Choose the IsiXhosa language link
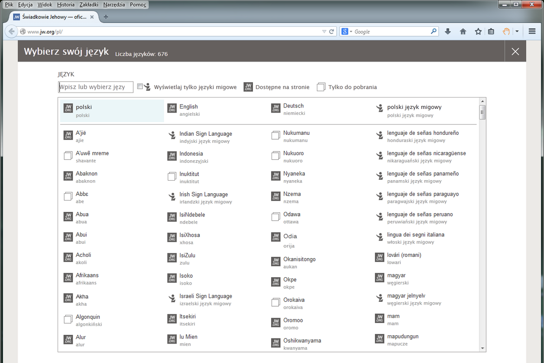The width and height of the screenshot is (544, 363). pyautogui.click(x=189, y=235)
